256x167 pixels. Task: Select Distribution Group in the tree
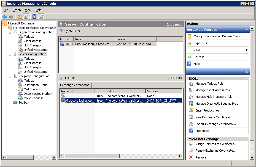pyautogui.click(x=36, y=85)
